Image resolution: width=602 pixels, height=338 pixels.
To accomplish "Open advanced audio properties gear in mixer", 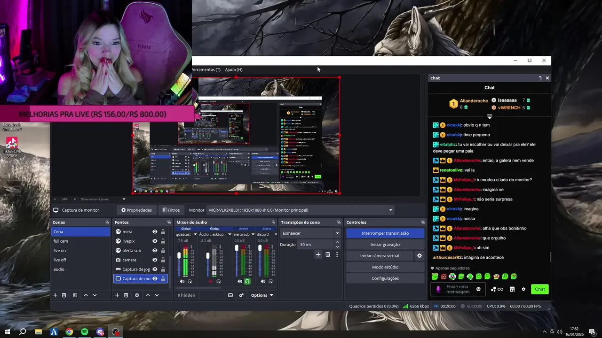I will coord(241,295).
